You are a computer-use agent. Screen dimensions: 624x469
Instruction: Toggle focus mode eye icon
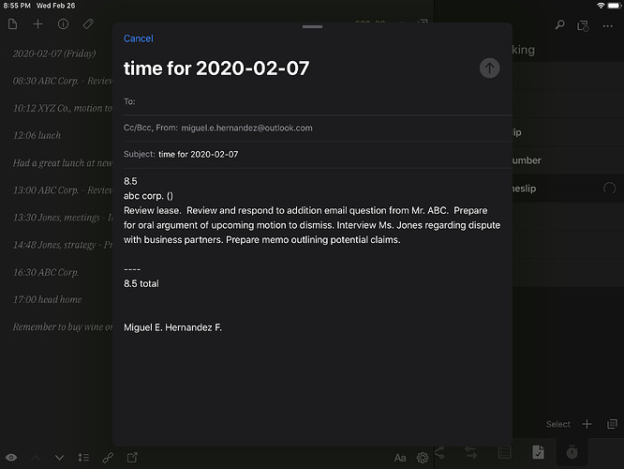pyautogui.click(x=11, y=458)
